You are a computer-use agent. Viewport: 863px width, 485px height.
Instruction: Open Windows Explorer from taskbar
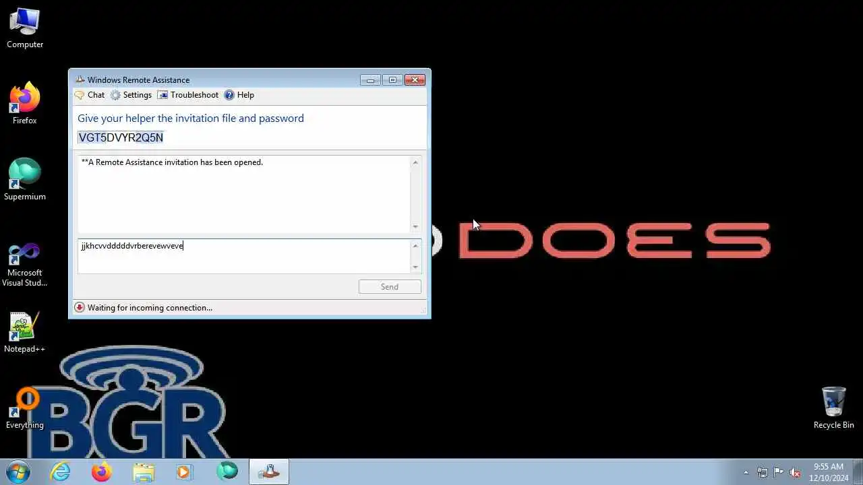point(144,472)
